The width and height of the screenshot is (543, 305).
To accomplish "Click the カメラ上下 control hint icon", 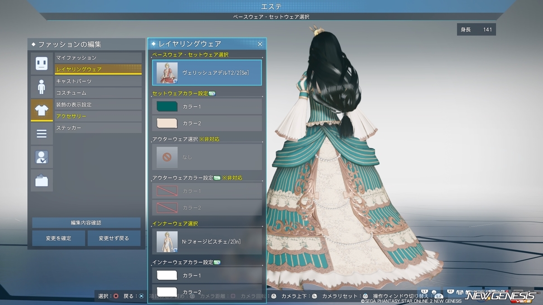I will coord(314,296).
